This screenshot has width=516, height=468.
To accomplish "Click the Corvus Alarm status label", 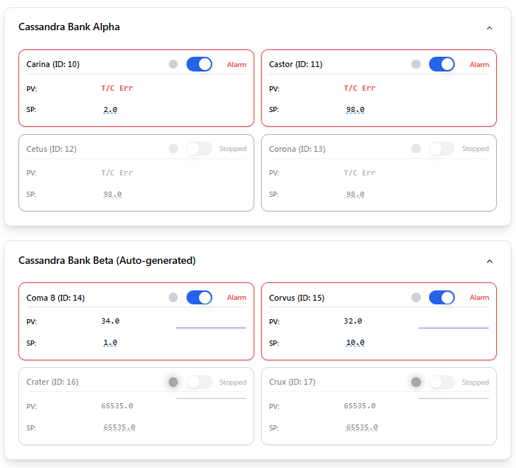I will pyautogui.click(x=479, y=298).
